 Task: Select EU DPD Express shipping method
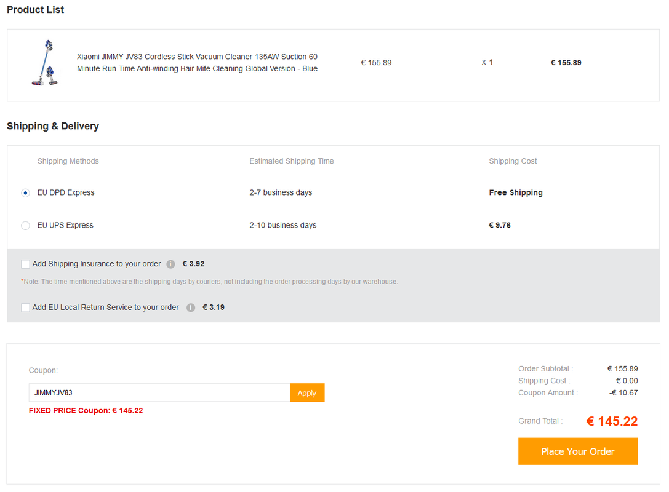coord(25,193)
